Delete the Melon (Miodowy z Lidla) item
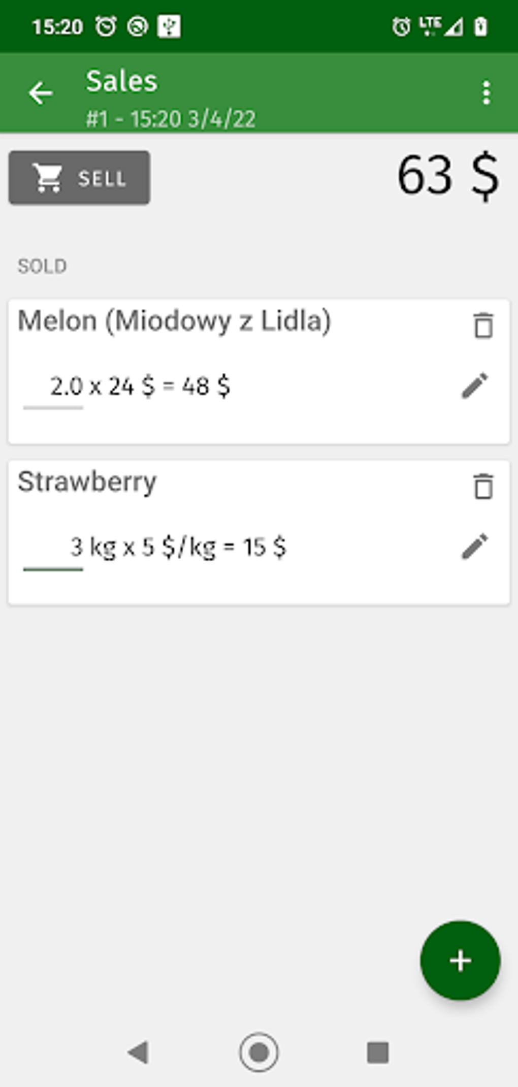The width and height of the screenshot is (518, 1087). [x=483, y=325]
